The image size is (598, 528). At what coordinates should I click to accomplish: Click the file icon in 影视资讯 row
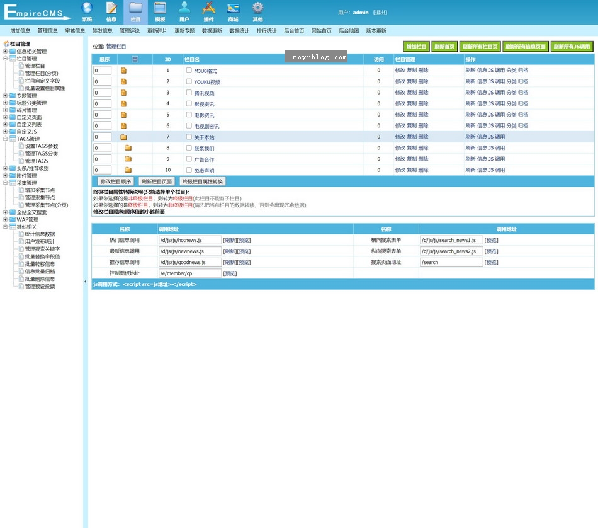[123, 104]
